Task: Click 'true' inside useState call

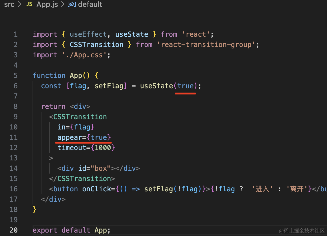Action: tap(186, 86)
